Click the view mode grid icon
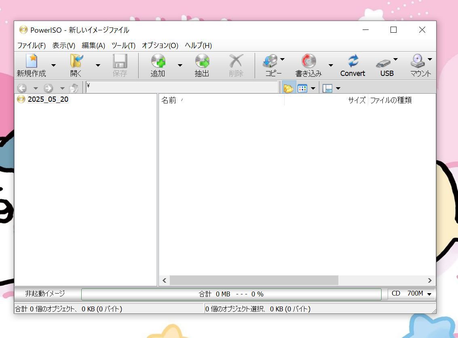Image resolution: width=458 pixels, height=338 pixels. tap(302, 88)
